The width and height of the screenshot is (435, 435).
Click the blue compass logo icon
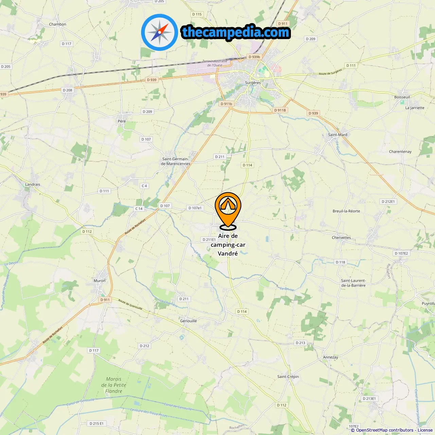tap(159, 32)
